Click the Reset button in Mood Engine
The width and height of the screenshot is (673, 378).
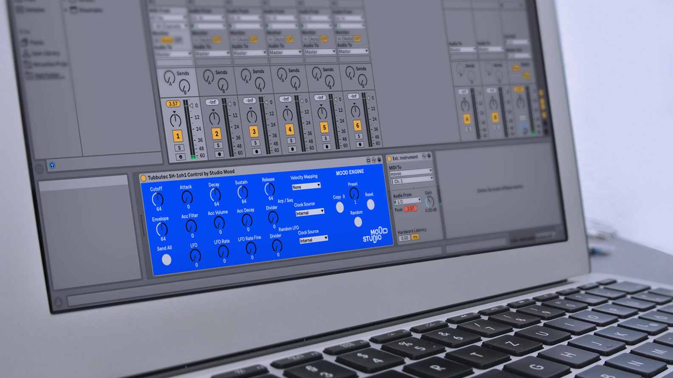pos(371,204)
